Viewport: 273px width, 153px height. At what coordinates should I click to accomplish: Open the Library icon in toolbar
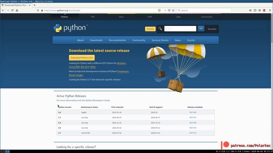coord(250,10)
